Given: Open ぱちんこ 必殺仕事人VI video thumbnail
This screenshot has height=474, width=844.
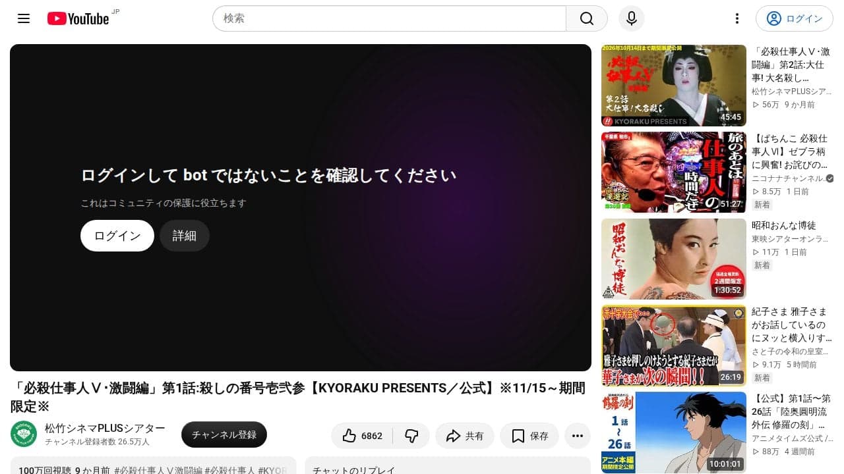Looking at the screenshot, I should pos(674,172).
